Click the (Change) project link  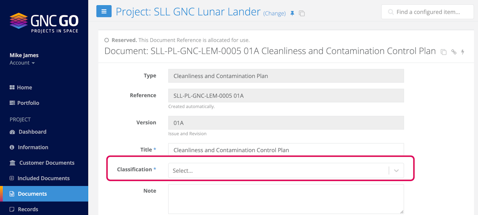[x=274, y=13]
